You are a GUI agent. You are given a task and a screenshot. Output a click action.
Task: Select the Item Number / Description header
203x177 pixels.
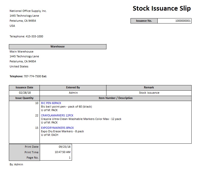point(116,98)
